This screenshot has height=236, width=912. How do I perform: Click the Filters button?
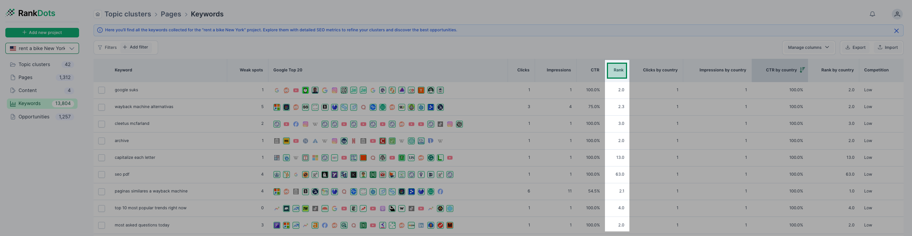[x=107, y=47]
